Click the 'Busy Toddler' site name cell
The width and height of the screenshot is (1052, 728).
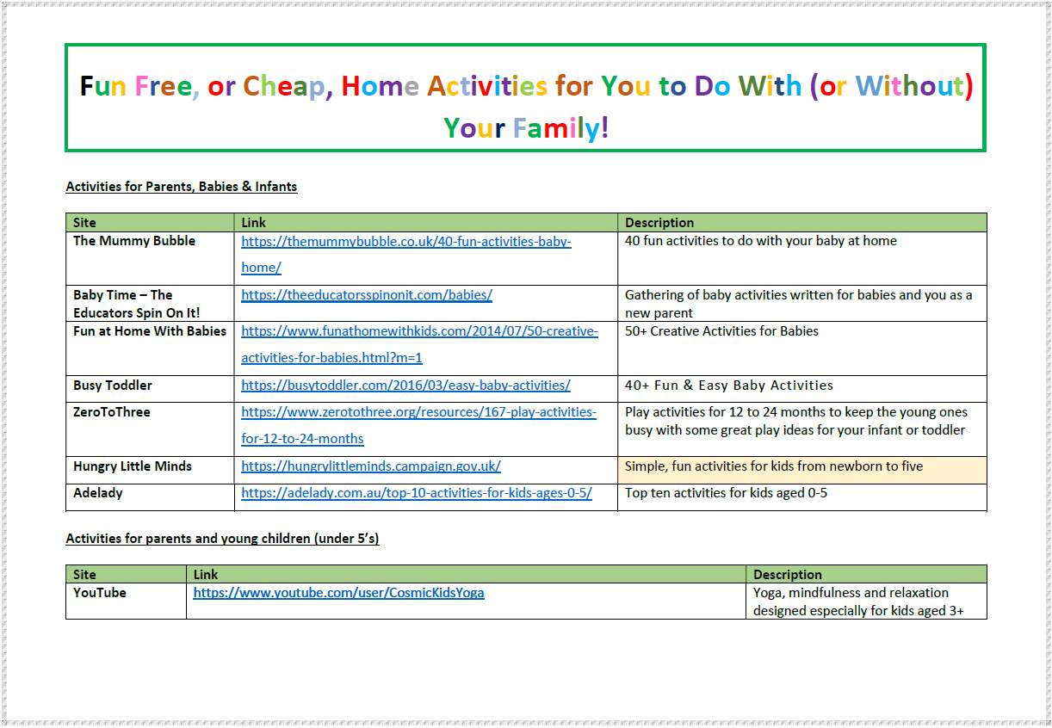pos(113,386)
